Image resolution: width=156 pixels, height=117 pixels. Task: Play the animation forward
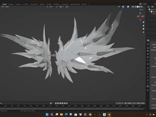coord(62,103)
